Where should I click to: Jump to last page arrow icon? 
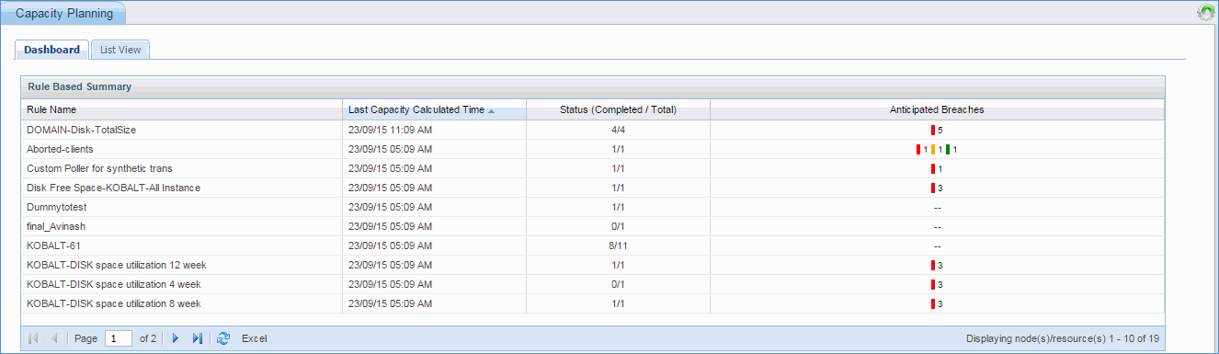[x=197, y=339]
